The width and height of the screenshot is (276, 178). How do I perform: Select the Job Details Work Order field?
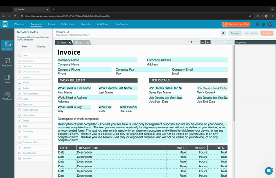[x=212, y=88]
